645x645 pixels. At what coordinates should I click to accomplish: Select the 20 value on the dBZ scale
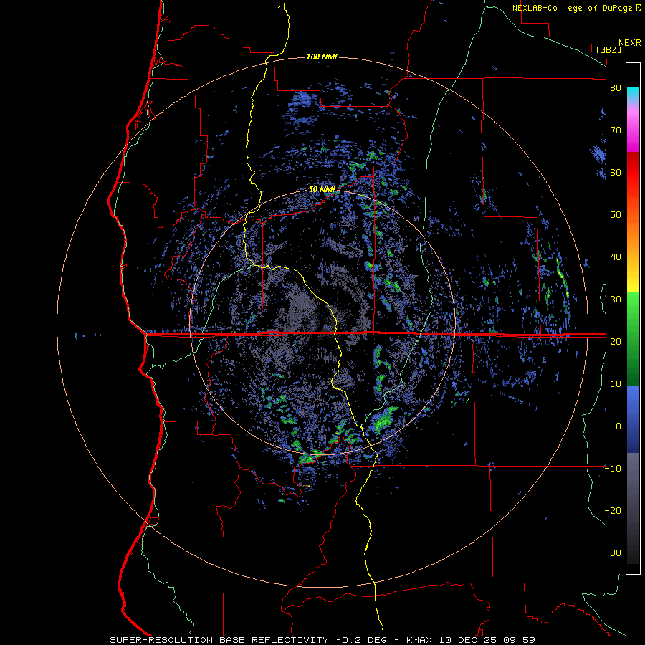(616, 341)
